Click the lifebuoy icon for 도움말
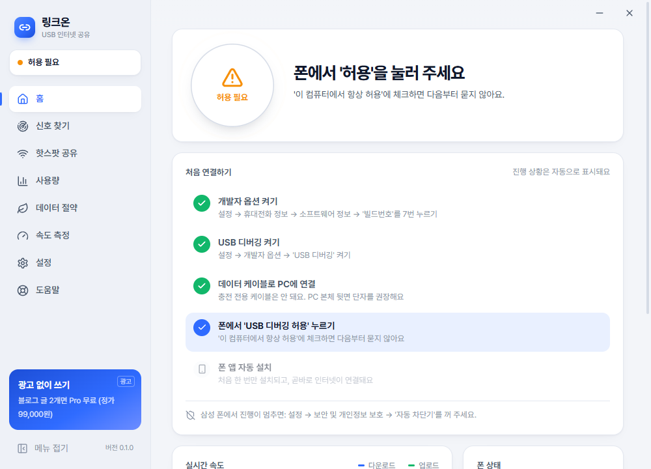 [23, 291]
